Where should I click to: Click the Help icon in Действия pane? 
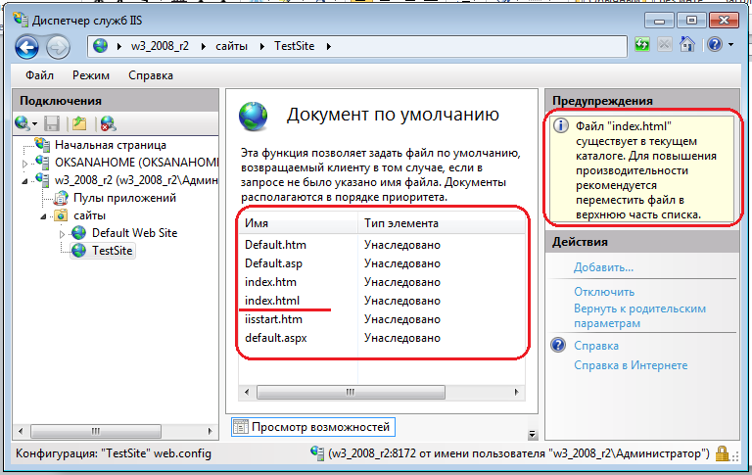tap(558, 345)
